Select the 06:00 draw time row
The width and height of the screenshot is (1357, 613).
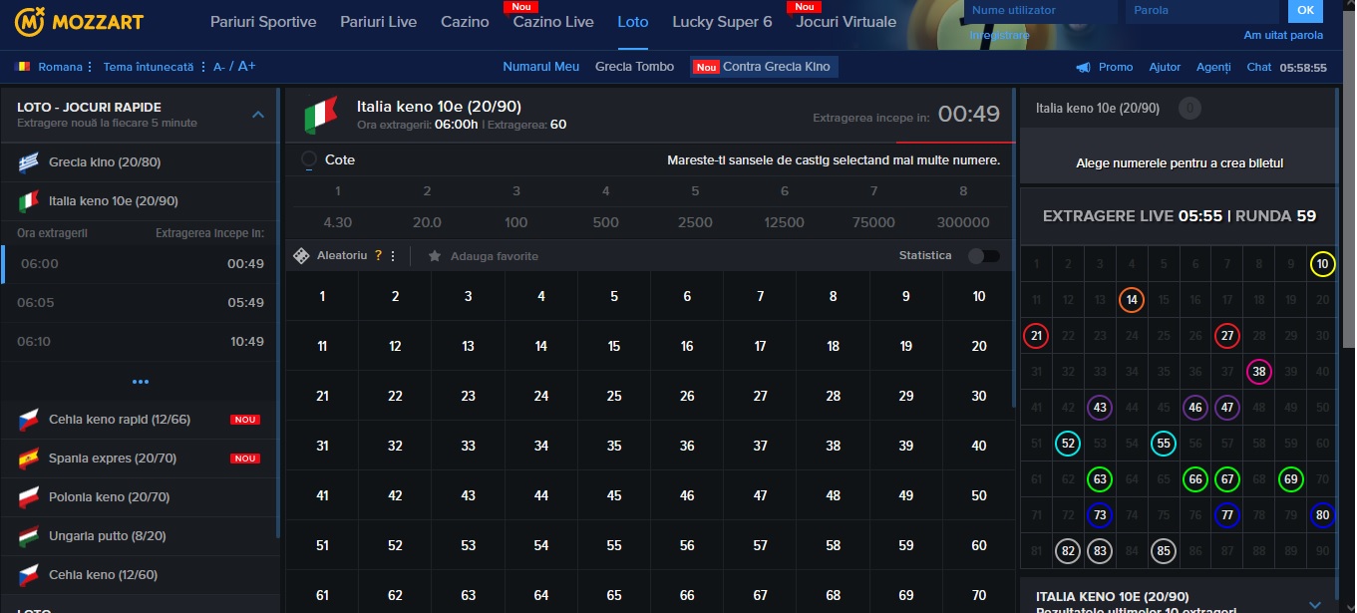pyautogui.click(x=141, y=264)
